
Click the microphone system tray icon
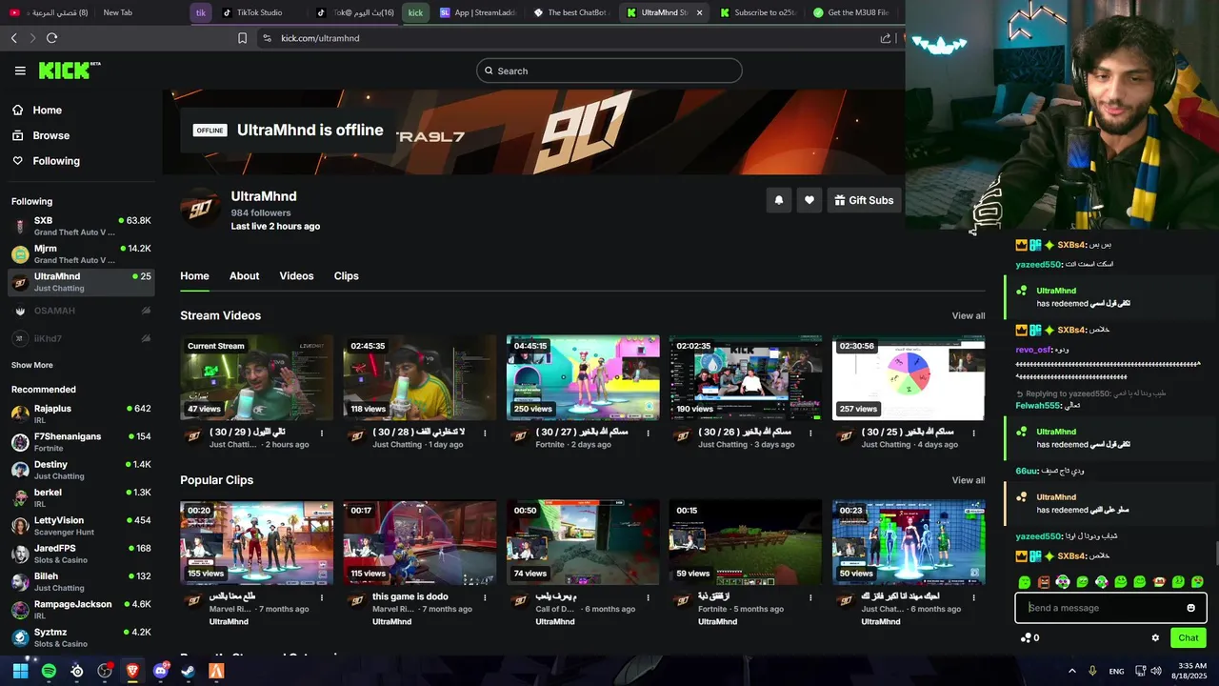[x=1092, y=671]
